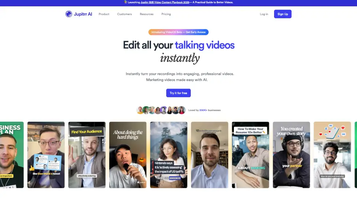This screenshot has width=357, height=201.
Task: Click the Jupitrr AI logo icon
Action: pyautogui.click(x=69, y=14)
